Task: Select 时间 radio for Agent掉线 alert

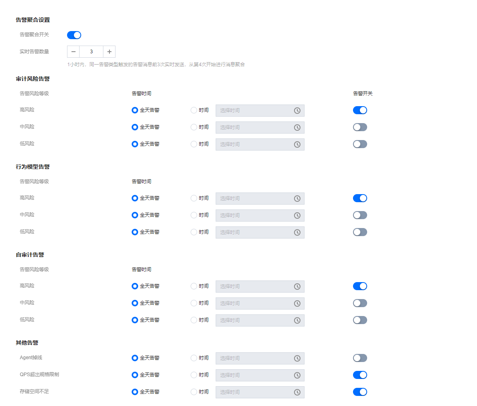Action: 194,358
